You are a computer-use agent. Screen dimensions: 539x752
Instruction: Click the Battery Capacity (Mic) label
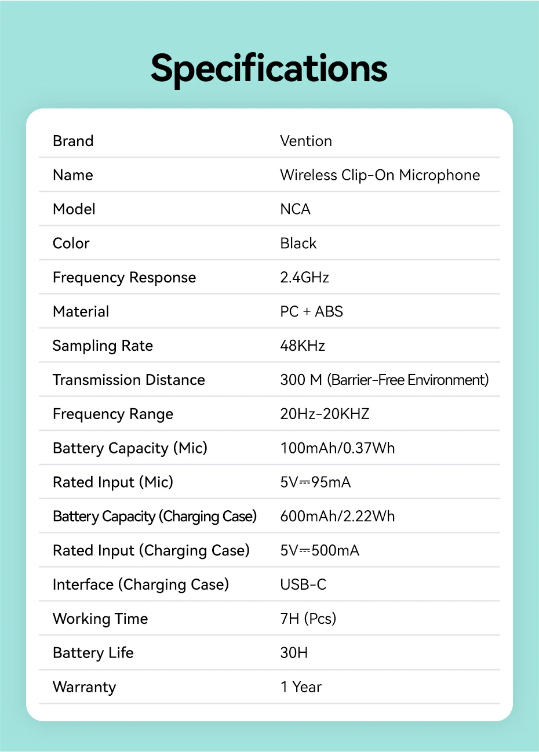coord(130,448)
